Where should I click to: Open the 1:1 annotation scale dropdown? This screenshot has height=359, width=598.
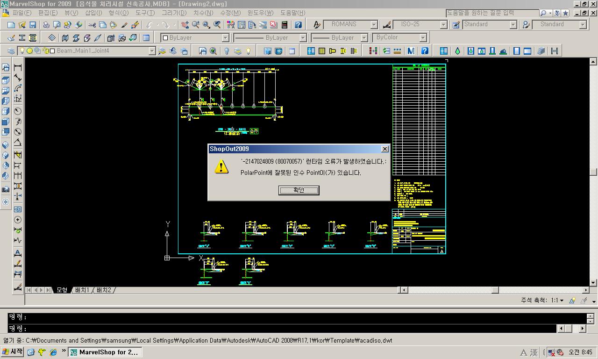point(557,301)
